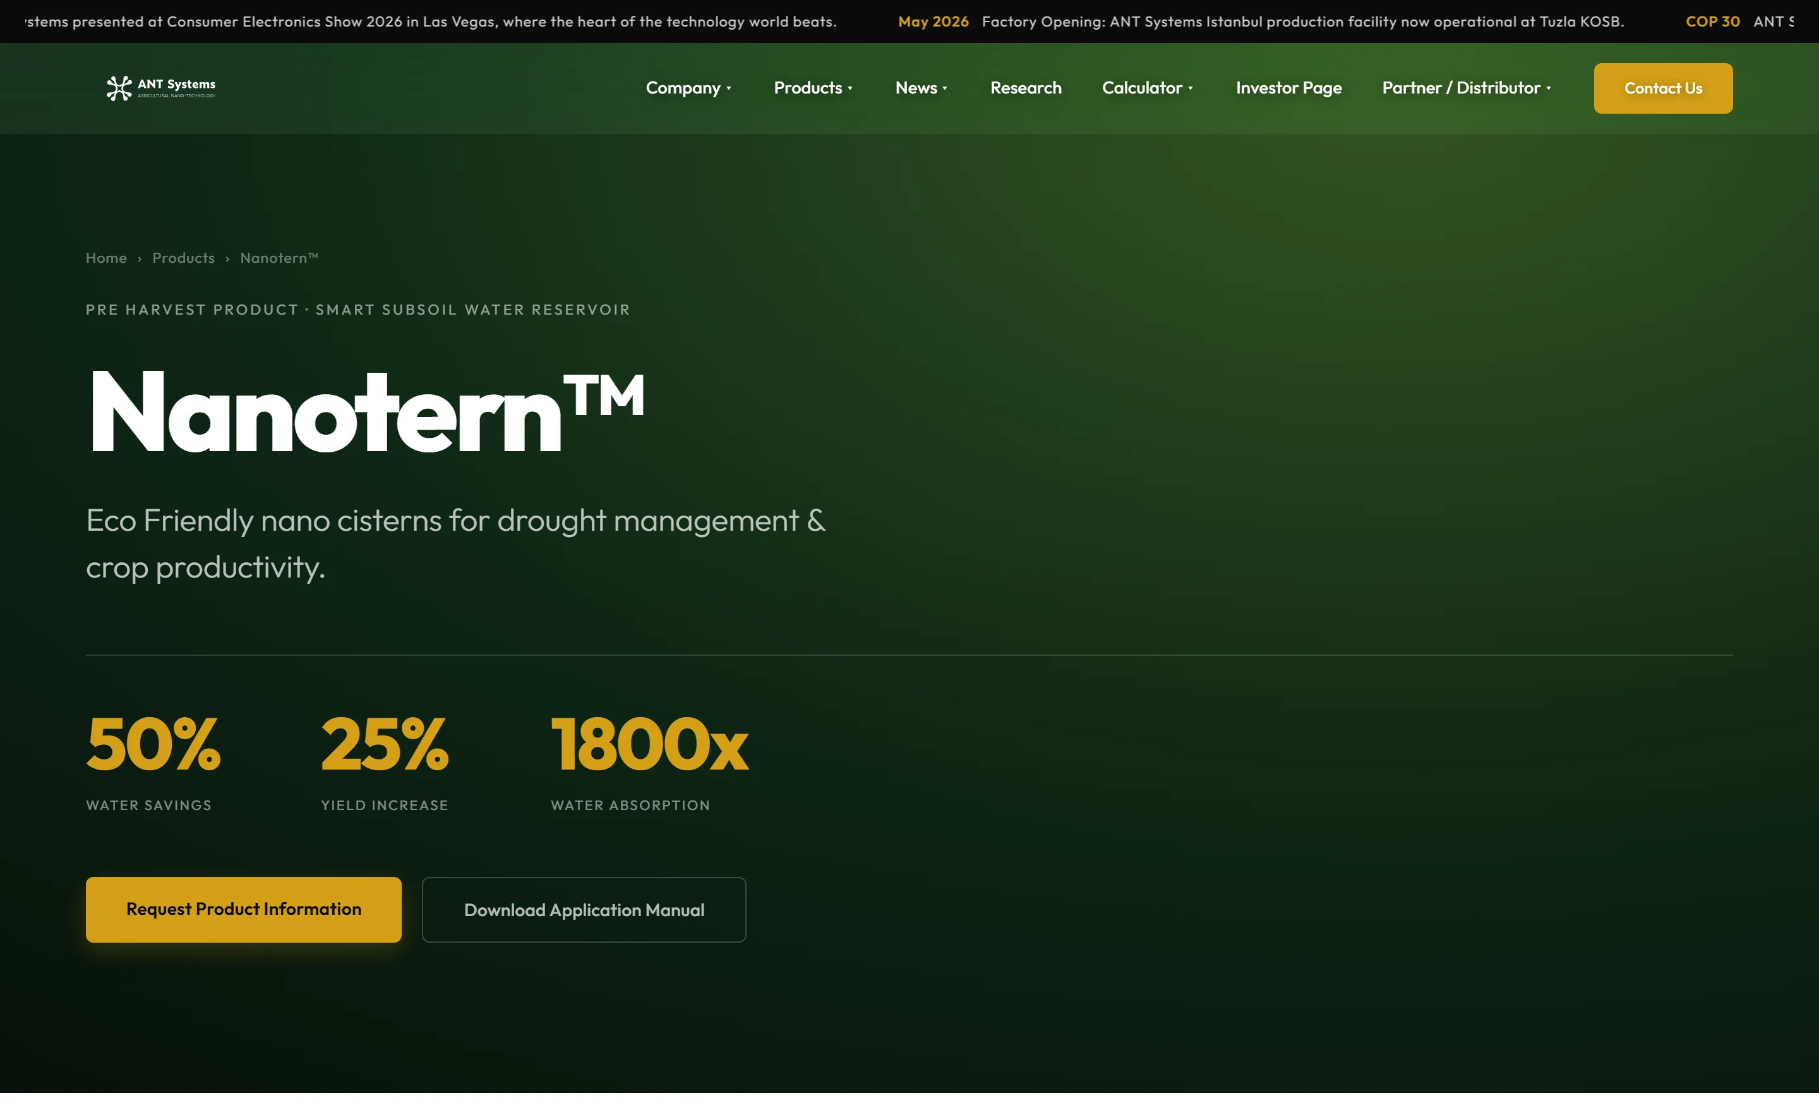This screenshot has width=1819, height=1112.
Task: Open the News dropdown menu
Action: (921, 88)
